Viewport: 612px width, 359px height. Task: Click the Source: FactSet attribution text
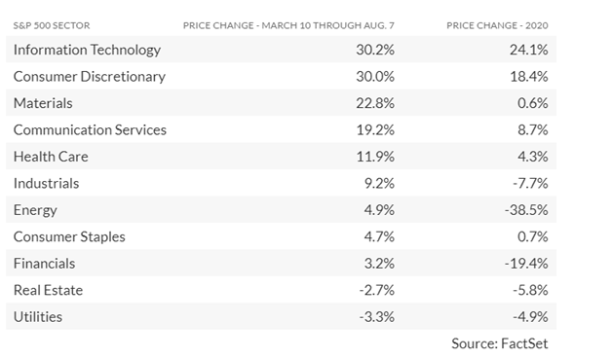500,343
